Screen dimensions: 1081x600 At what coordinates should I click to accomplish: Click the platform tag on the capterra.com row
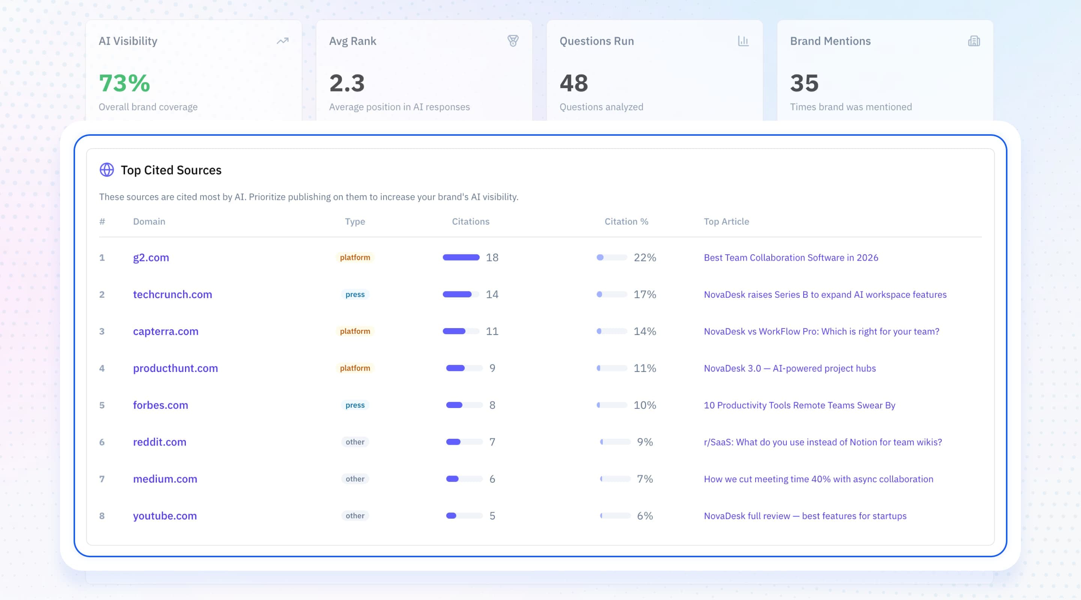point(355,331)
